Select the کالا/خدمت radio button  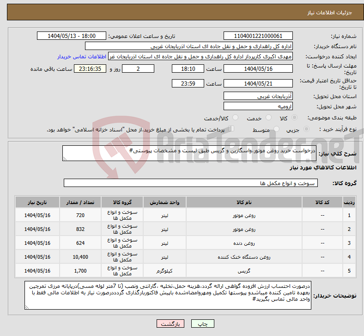pyautogui.click(x=236, y=118)
